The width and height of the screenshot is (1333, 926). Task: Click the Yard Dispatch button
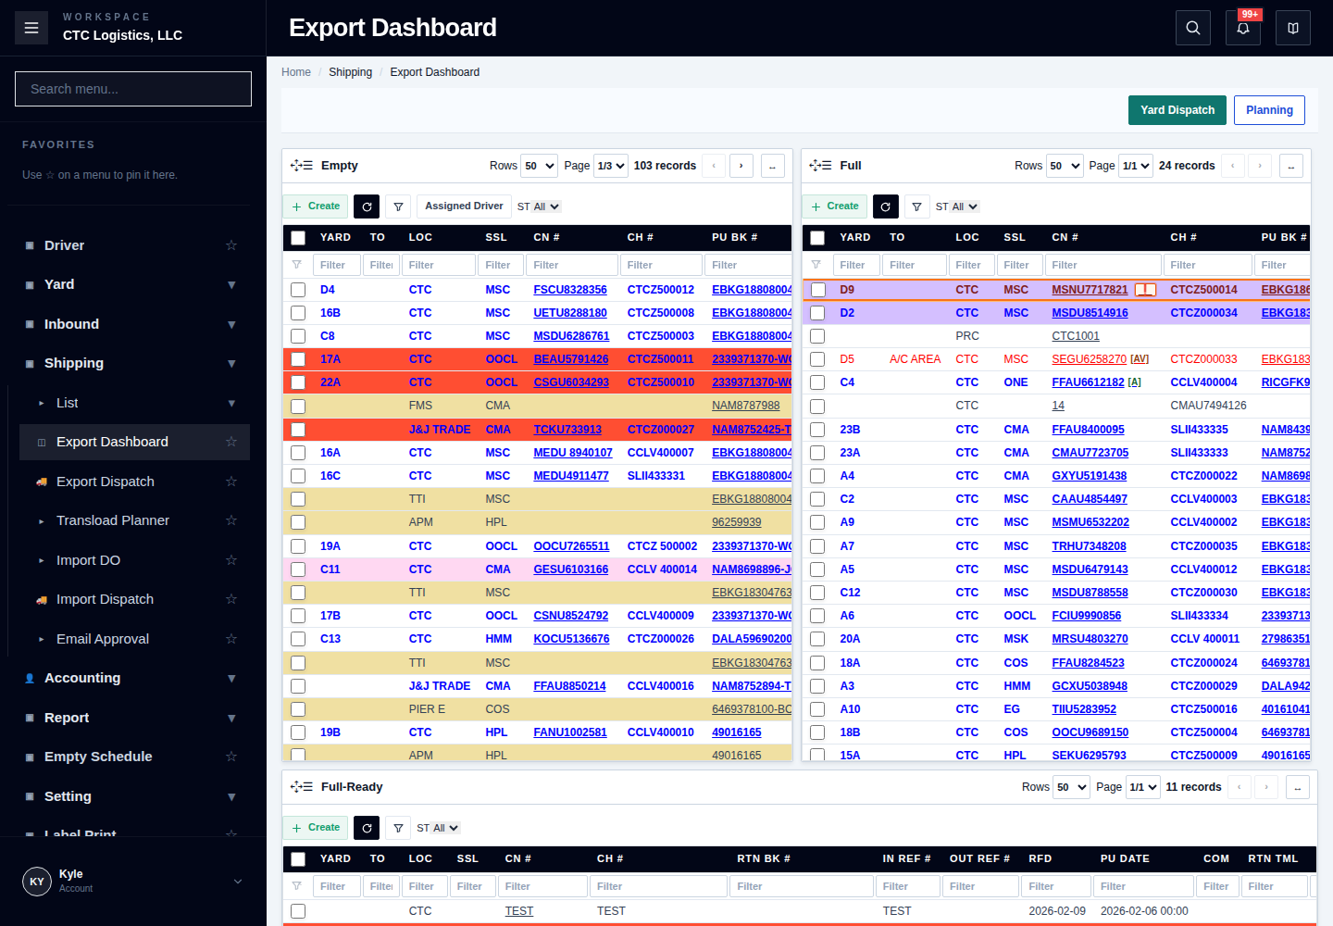(1177, 110)
